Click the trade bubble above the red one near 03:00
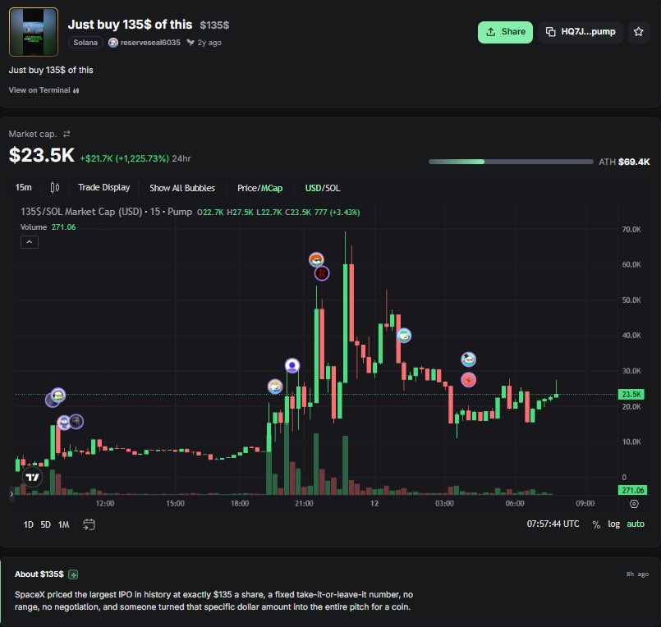The image size is (661, 627). coord(468,359)
